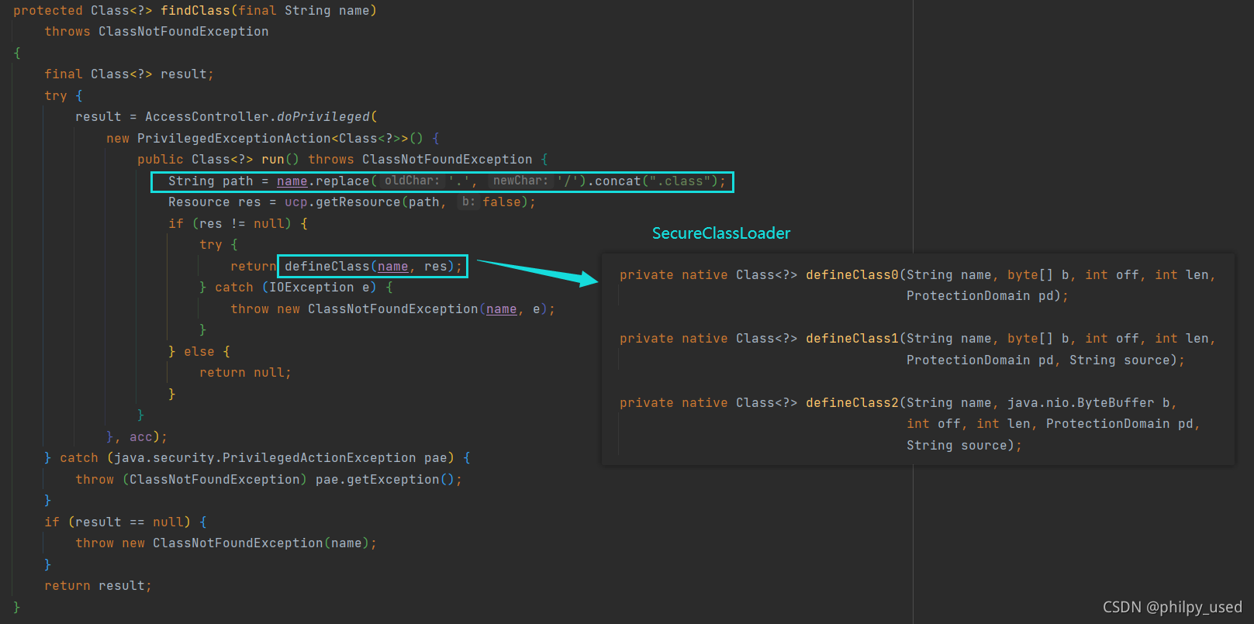1254x624 pixels.
Task: Click the getResource method call
Action: coord(358,202)
